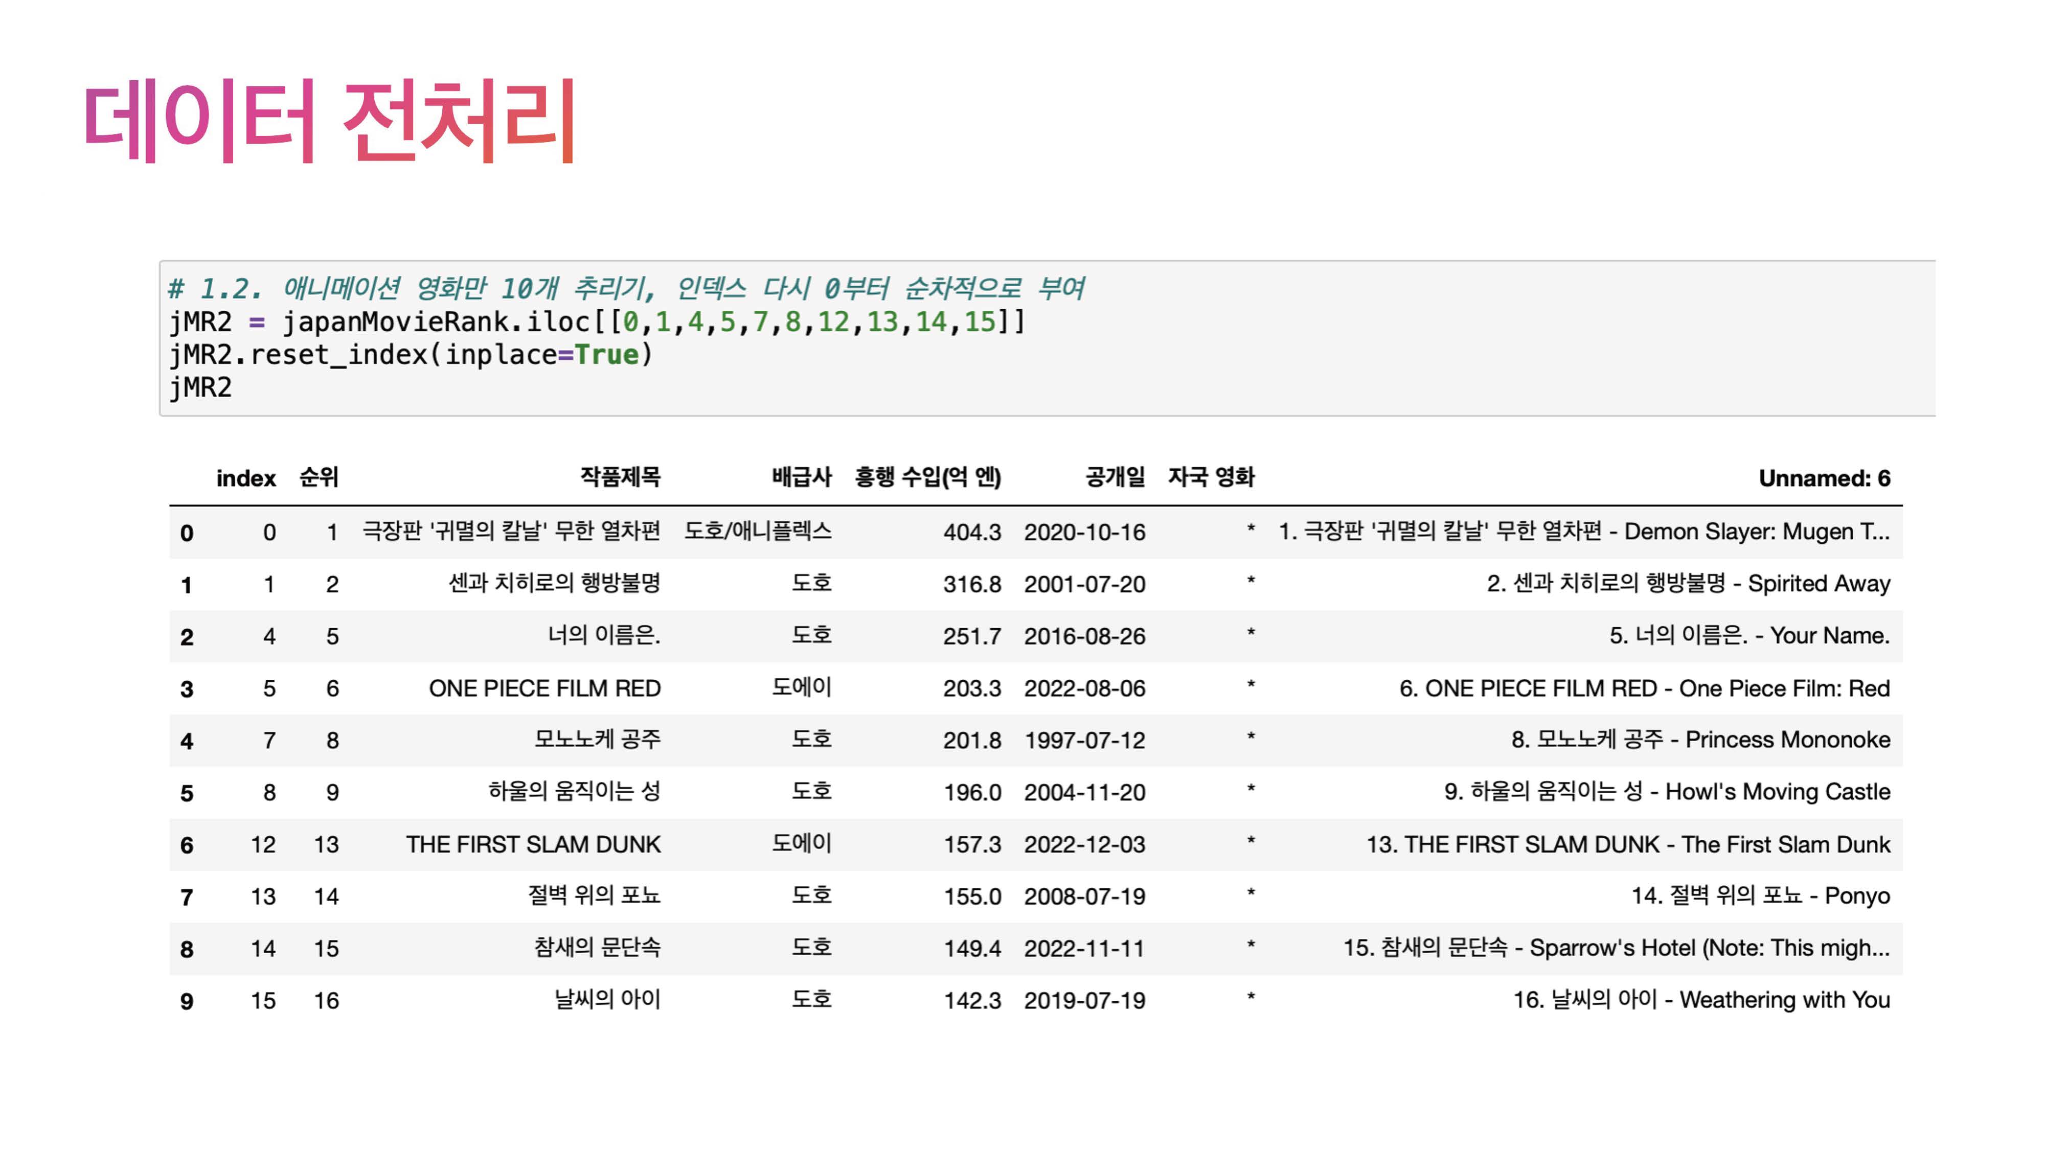The height and width of the screenshot is (1150, 2045).
Task: Click the japanMovieRank.iloc code line
Action: (597, 321)
